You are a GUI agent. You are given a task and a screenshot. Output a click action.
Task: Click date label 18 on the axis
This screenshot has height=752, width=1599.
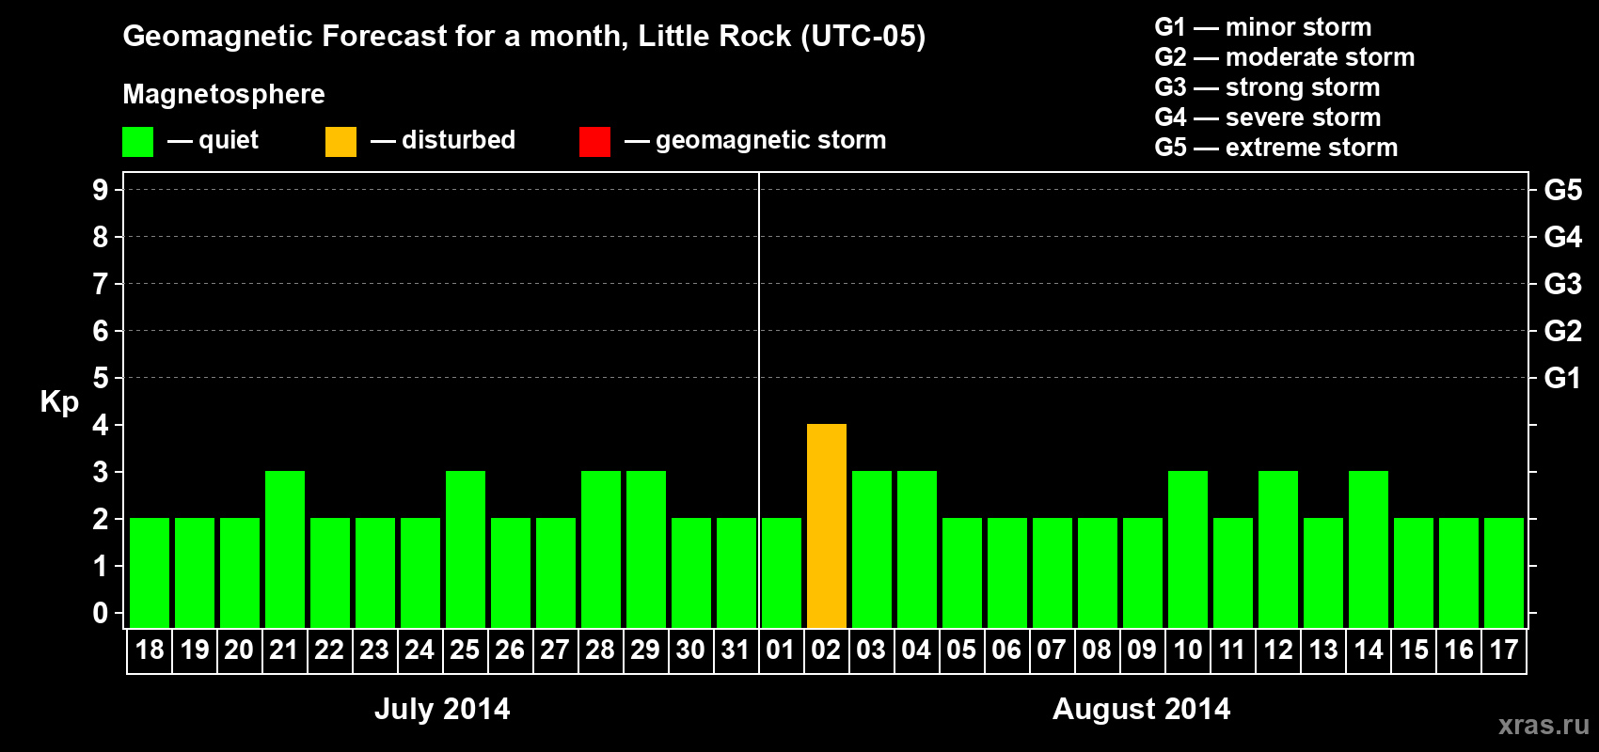click(150, 650)
